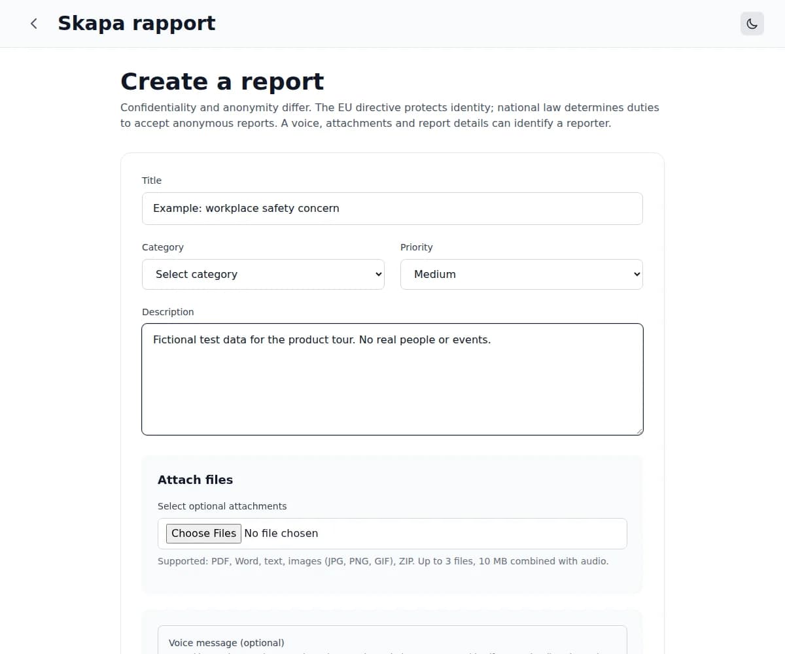Open the Select category dropdown
Screen dimensions: 785x654
pos(263,274)
